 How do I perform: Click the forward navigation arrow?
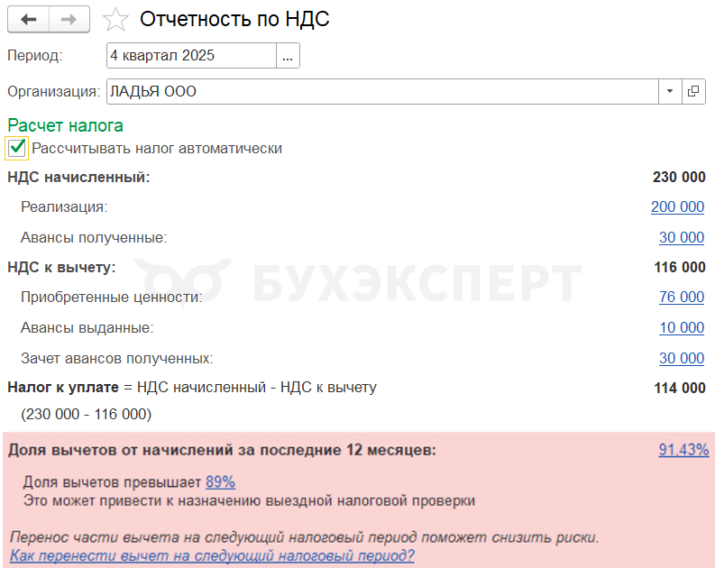click(x=69, y=19)
